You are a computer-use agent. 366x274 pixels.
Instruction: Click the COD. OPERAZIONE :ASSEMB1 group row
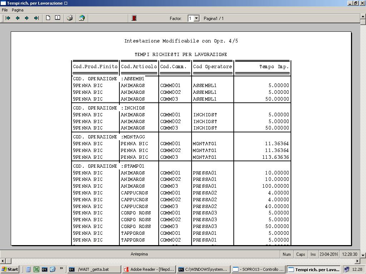click(109, 79)
